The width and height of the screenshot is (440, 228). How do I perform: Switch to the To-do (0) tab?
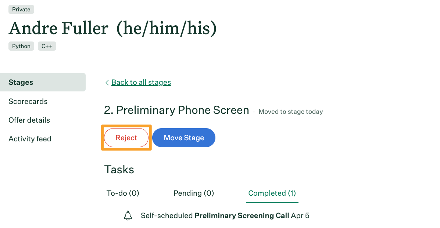click(123, 193)
